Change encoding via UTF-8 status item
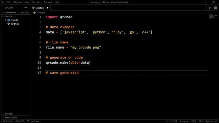Screen dimensions: 219x123 (194, 121)
